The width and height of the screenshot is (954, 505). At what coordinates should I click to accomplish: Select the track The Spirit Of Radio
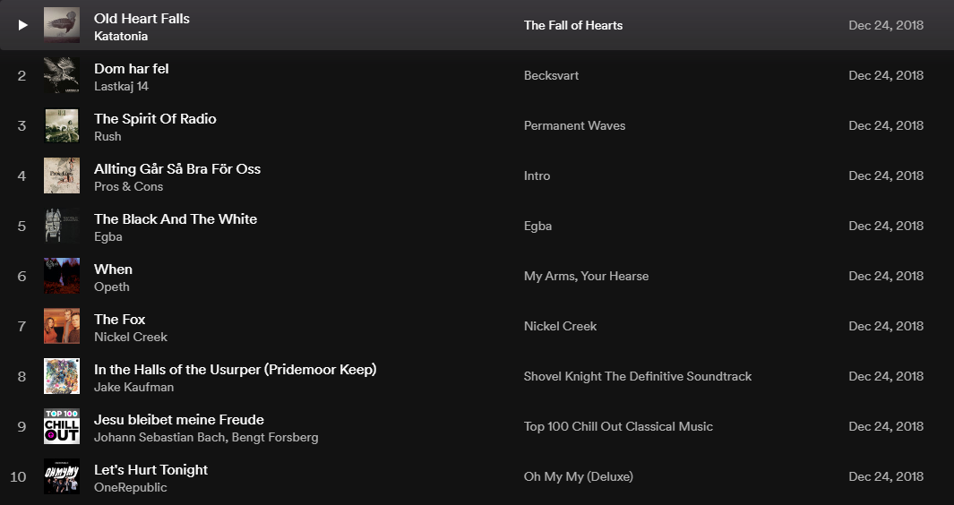pos(155,118)
